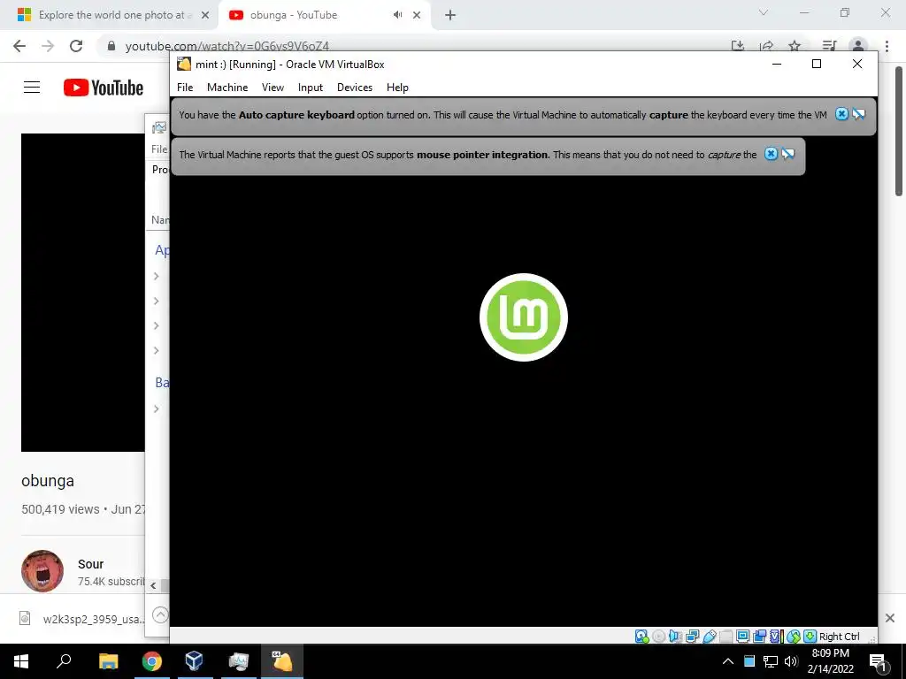Open the File menu in VirtualBox VM window
906x679 pixels.
[185, 88]
